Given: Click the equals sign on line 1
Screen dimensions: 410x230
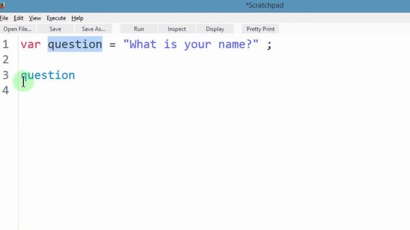Looking at the screenshot, I should 113,45.
